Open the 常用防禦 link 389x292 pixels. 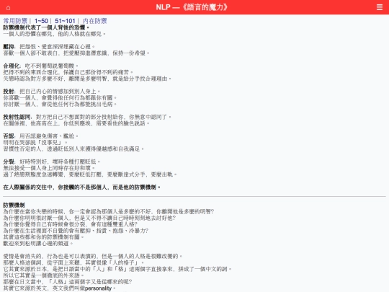pyautogui.click(x=15, y=21)
